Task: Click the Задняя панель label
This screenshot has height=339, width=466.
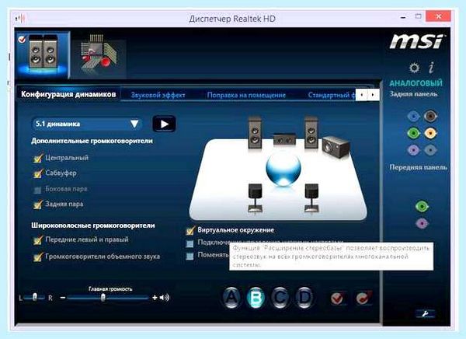Action: 413,94
